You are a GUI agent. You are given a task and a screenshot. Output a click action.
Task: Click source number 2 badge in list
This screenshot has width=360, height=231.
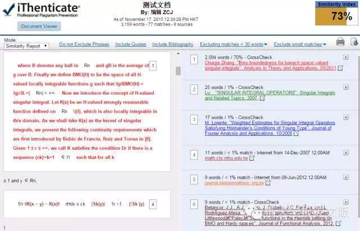[194, 90]
